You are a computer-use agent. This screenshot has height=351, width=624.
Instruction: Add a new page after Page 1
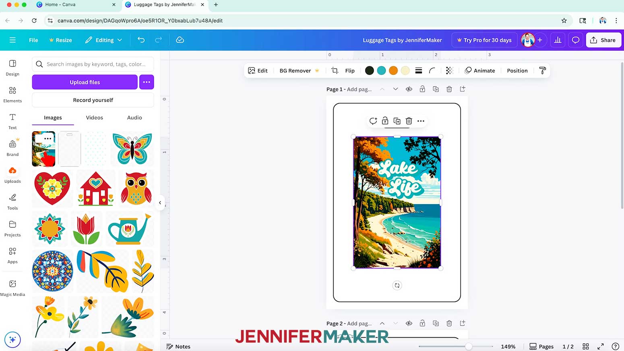463,89
